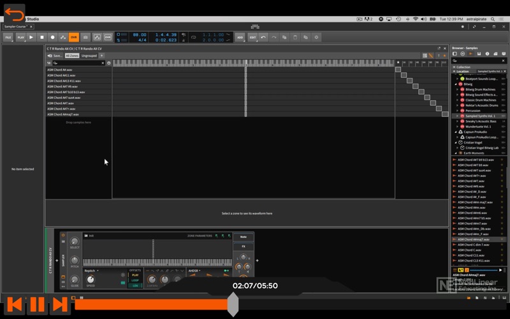Open the PLAY menu
510x319 pixels.
tap(20, 38)
